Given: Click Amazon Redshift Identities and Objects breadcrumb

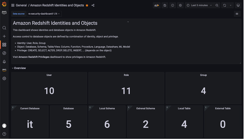Looking at the screenshot, I should pyautogui.click(x=57, y=5).
